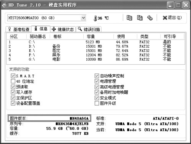This screenshot has width=191, height=144.
Task: Open the options settings icon
Action: (150, 18)
